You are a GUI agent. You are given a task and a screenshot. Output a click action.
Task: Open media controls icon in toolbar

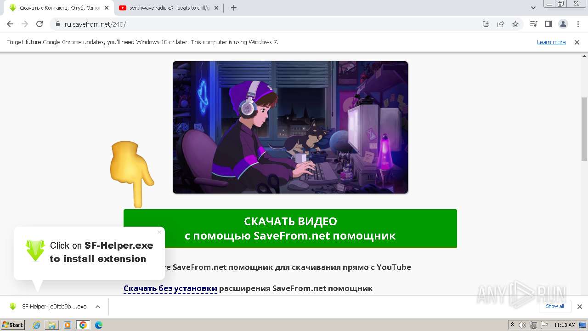(533, 24)
